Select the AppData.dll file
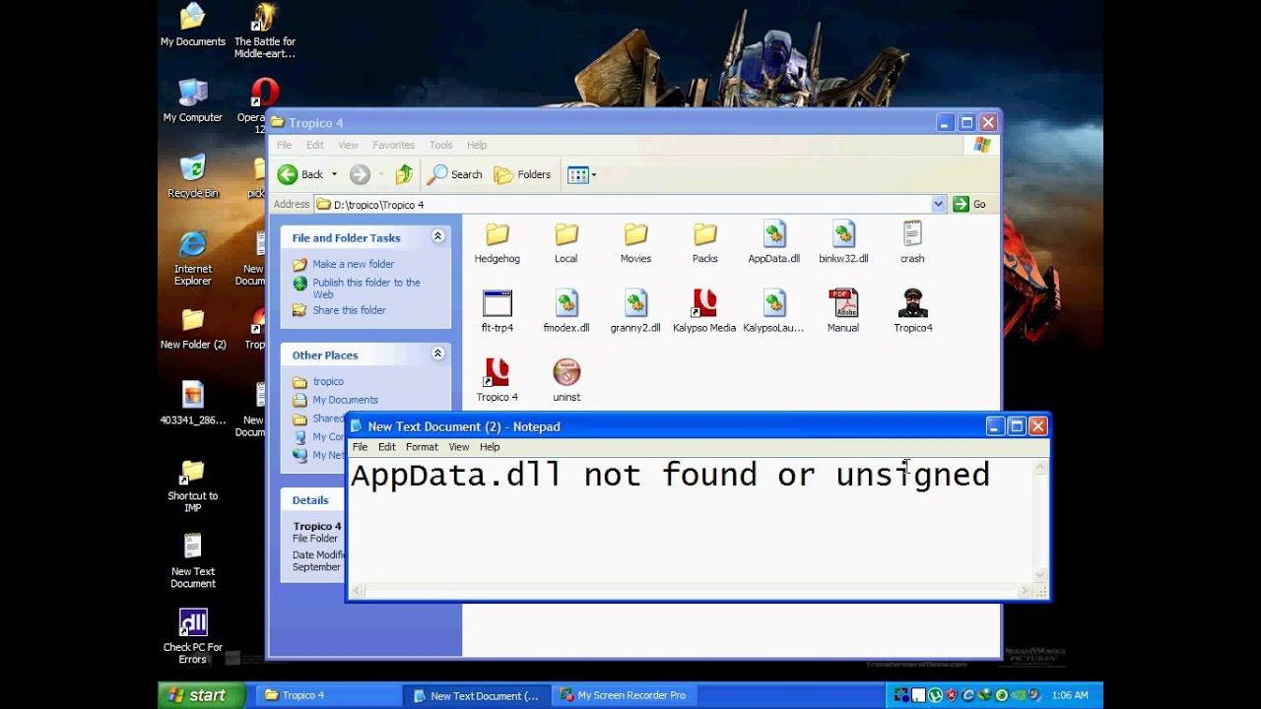This screenshot has width=1261, height=709. coord(773,242)
